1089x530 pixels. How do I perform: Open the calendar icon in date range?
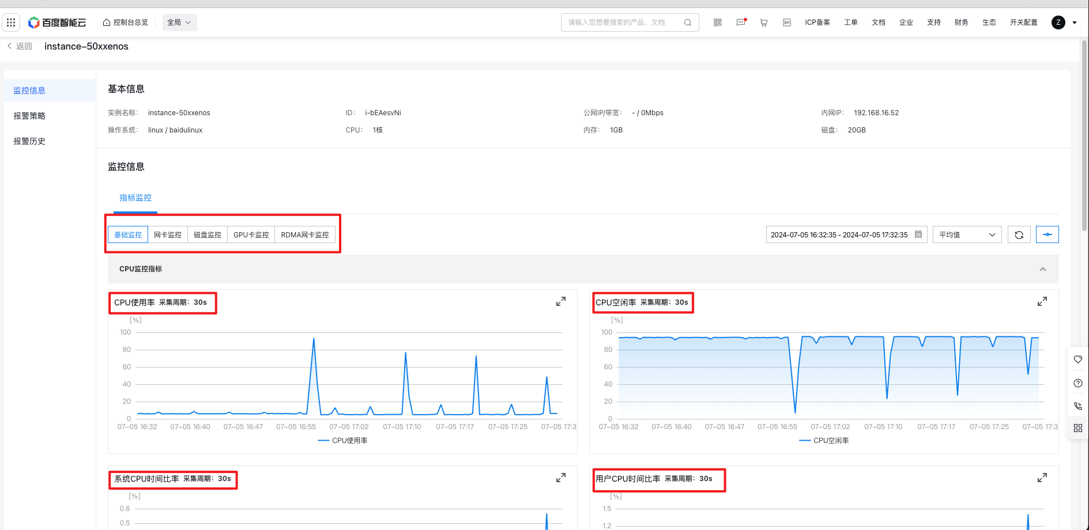tap(918, 234)
